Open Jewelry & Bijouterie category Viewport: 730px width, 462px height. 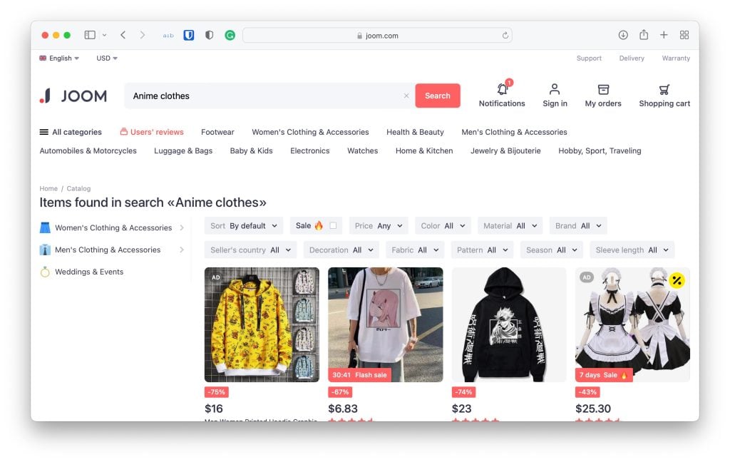coord(505,151)
